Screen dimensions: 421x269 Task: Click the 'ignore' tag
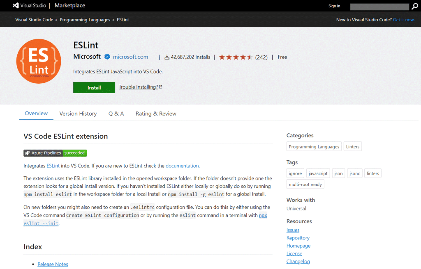295,173
